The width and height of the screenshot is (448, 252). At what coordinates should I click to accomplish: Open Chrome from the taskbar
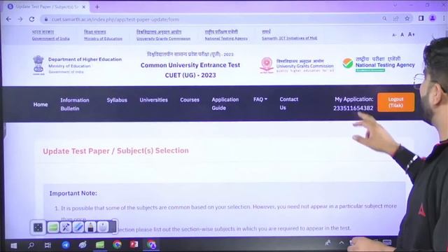tap(117, 244)
